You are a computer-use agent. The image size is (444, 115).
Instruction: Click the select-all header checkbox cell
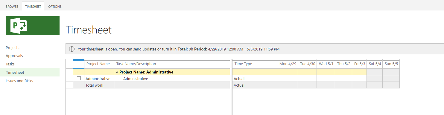pos(79,64)
